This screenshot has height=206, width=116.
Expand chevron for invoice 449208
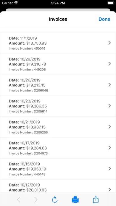(x=110, y=64)
